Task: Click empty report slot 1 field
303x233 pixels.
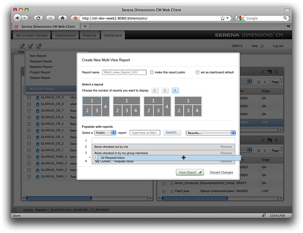Action: click(x=163, y=141)
